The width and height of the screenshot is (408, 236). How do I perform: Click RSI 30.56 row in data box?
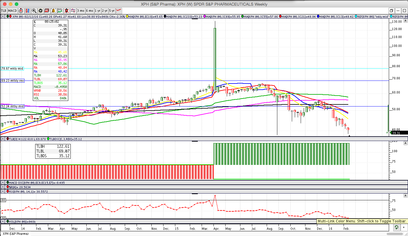point(50,95)
